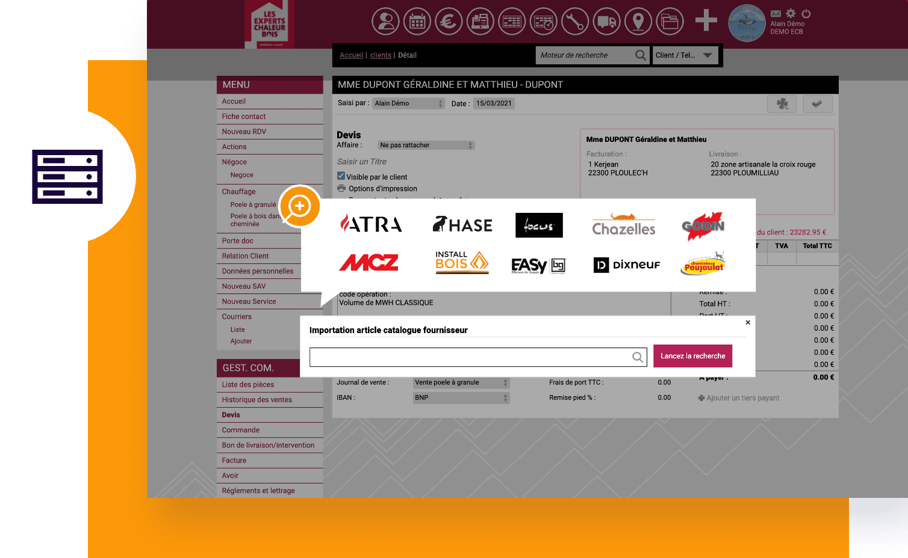Open Relation Client menu item
Screen dimensions: 908x558
(x=259, y=256)
